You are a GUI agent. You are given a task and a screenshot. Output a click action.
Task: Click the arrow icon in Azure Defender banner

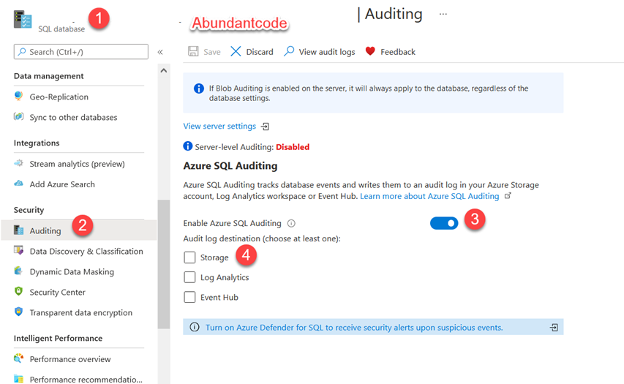click(x=554, y=327)
